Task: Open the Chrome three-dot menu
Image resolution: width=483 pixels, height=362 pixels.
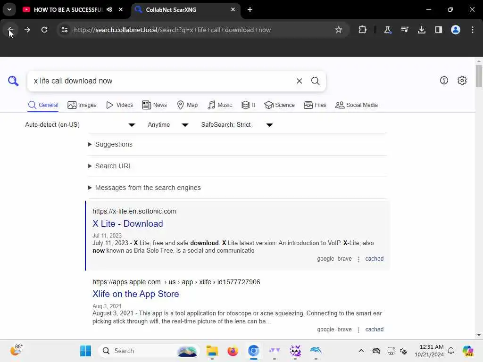Action: [x=473, y=30]
